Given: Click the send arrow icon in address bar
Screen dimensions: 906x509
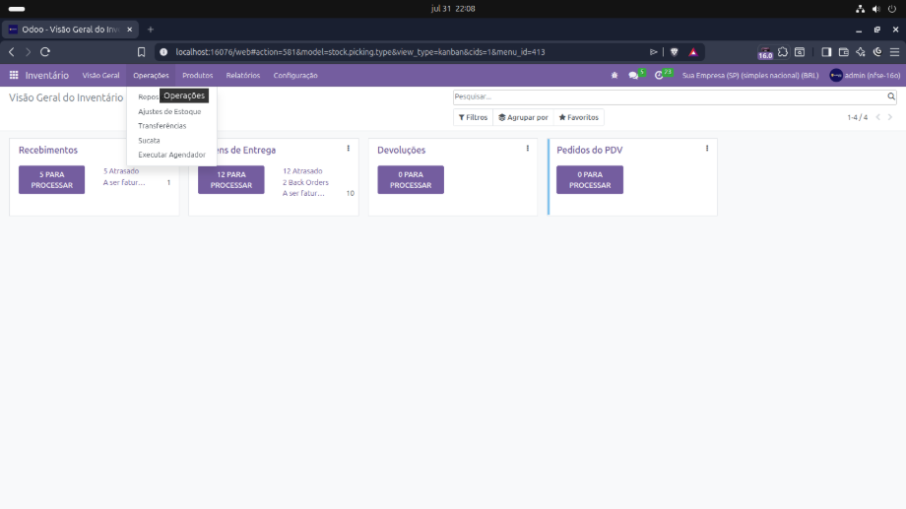Looking at the screenshot, I should pos(654,52).
